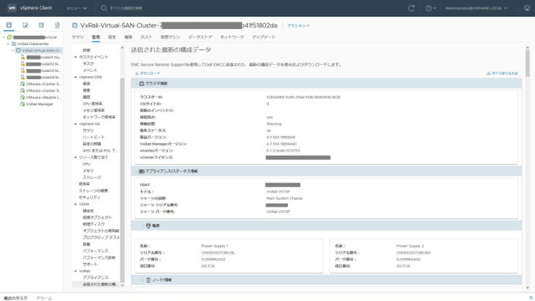Click the VMware vm logo
535x301 pixels.
tap(12, 8)
